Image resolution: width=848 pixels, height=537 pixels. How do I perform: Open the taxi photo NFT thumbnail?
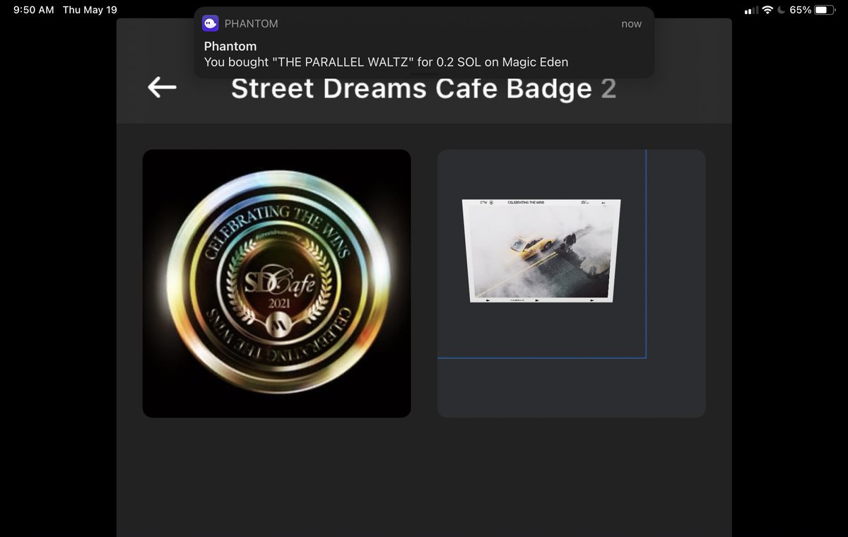pyautogui.click(x=572, y=283)
